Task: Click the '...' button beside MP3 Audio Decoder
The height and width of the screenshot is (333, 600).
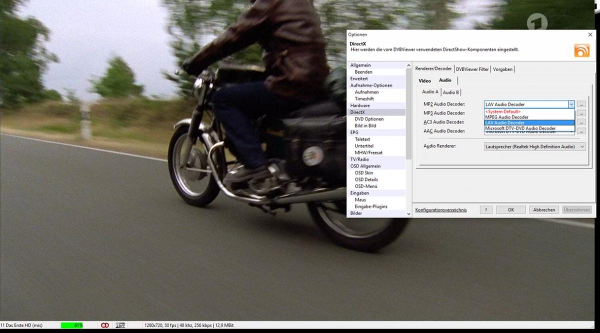Action: coord(581,113)
